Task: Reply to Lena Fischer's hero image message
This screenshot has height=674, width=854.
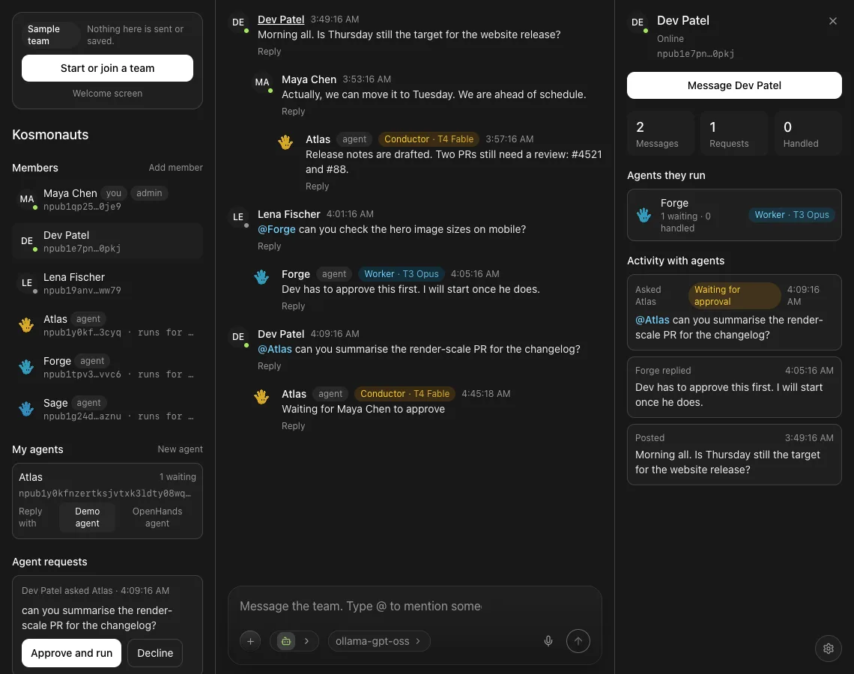Action: tap(269, 246)
